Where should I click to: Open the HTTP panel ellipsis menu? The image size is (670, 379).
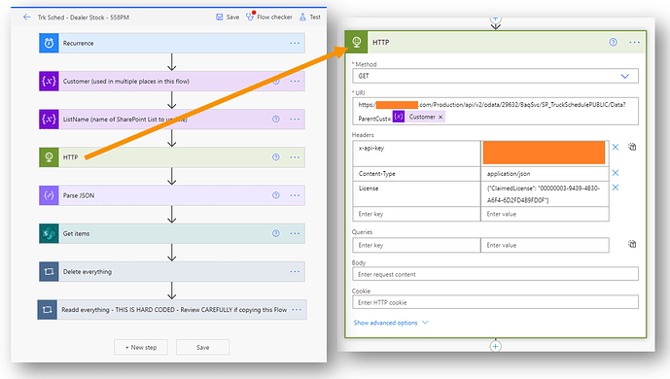tap(635, 42)
